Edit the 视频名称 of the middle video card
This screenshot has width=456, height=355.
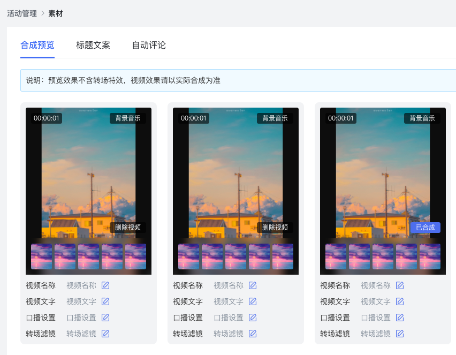[253, 285]
